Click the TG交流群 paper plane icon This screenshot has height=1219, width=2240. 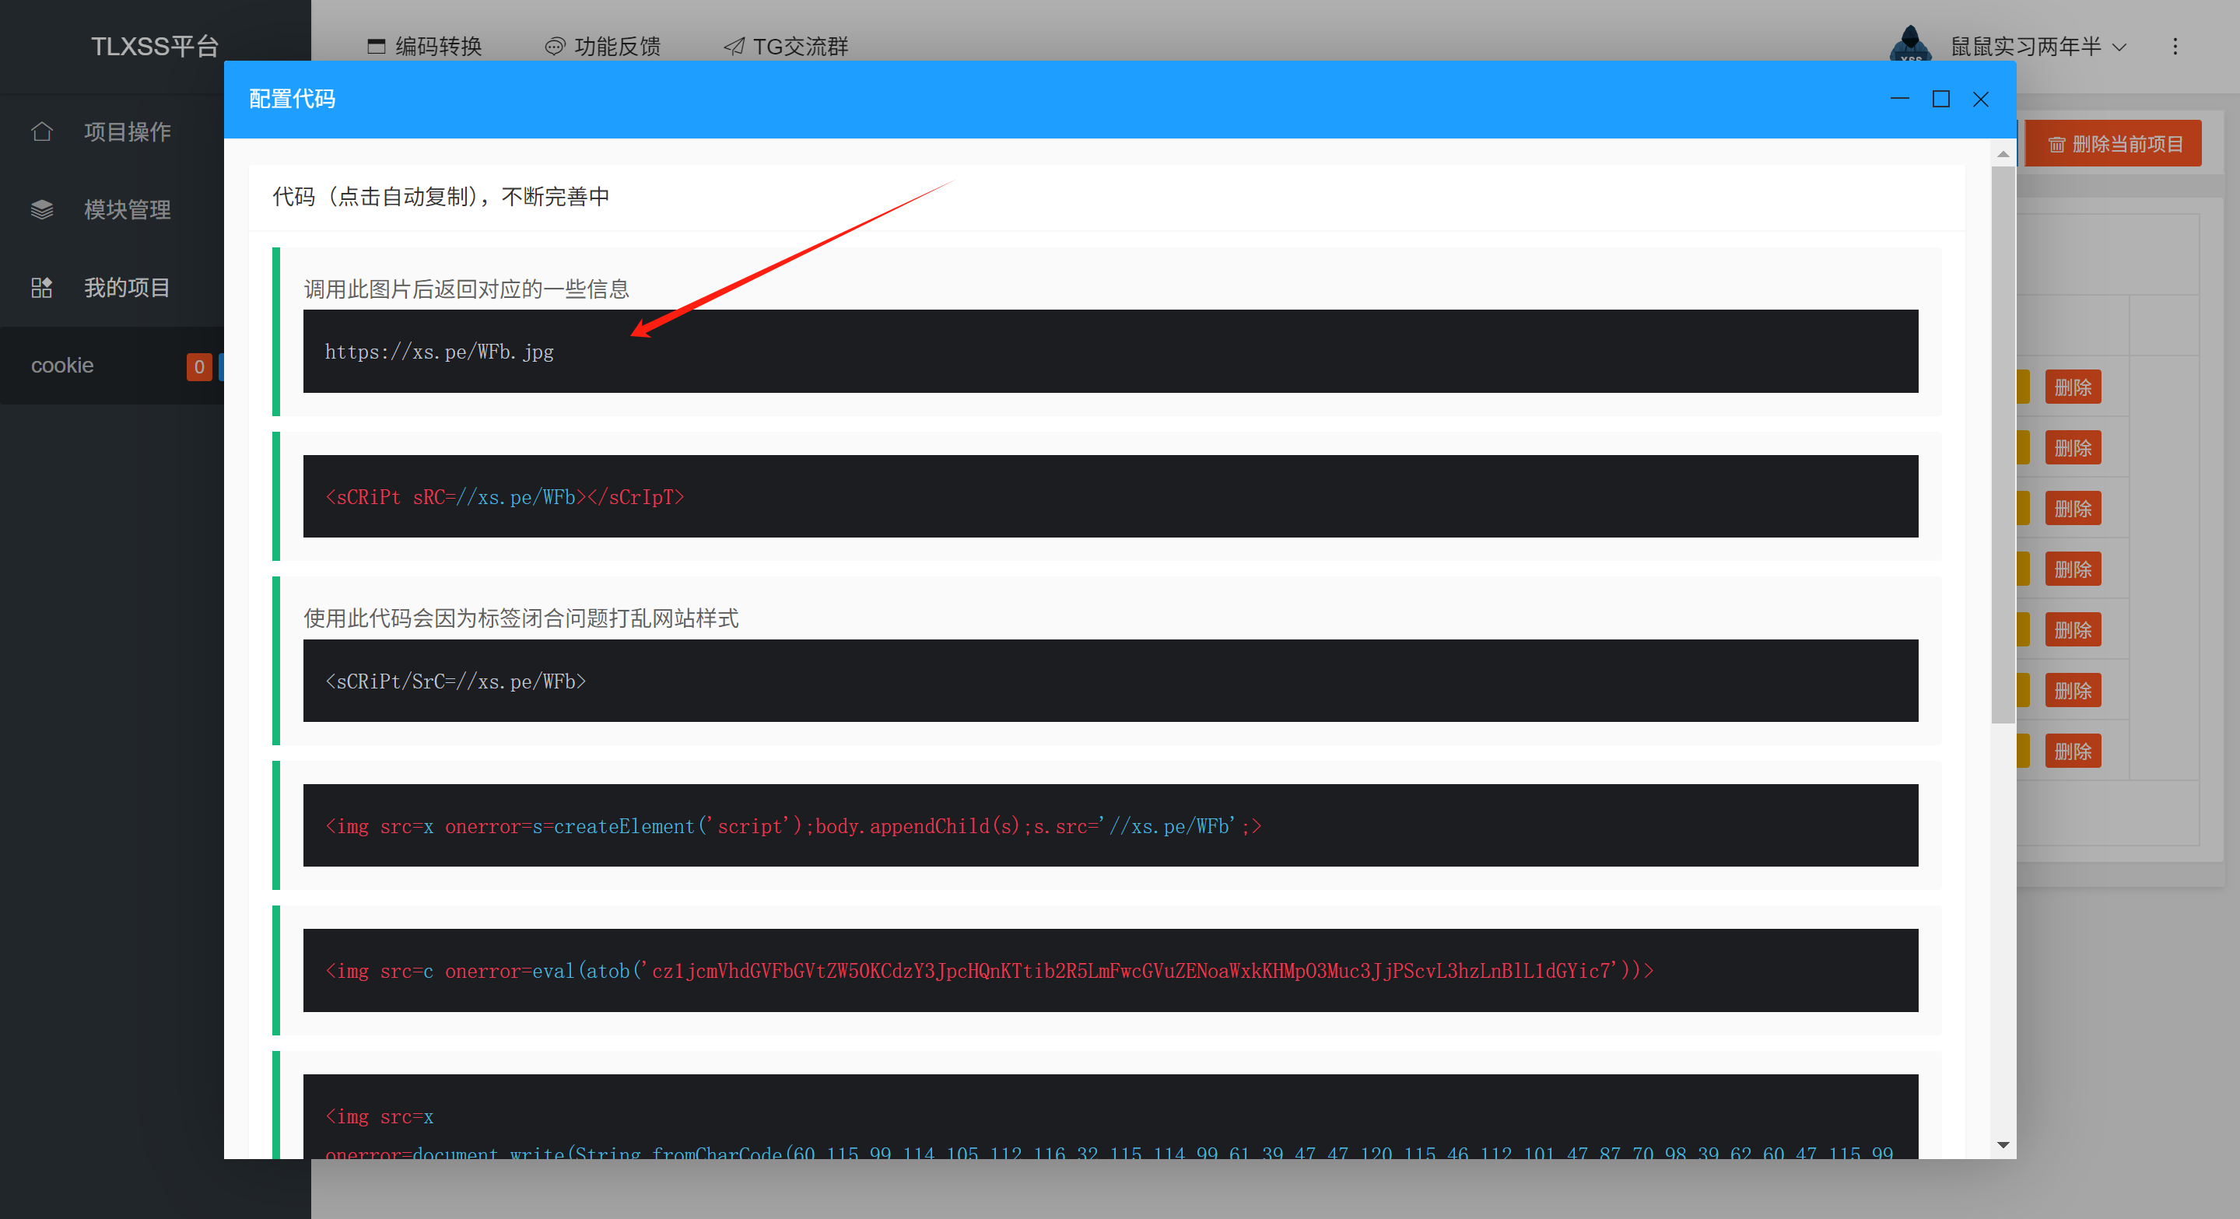pos(734,46)
